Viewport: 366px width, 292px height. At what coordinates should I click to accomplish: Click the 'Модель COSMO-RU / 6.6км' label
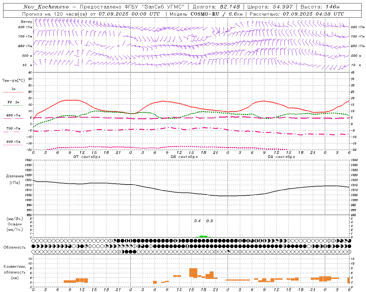(x=206, y=14)
